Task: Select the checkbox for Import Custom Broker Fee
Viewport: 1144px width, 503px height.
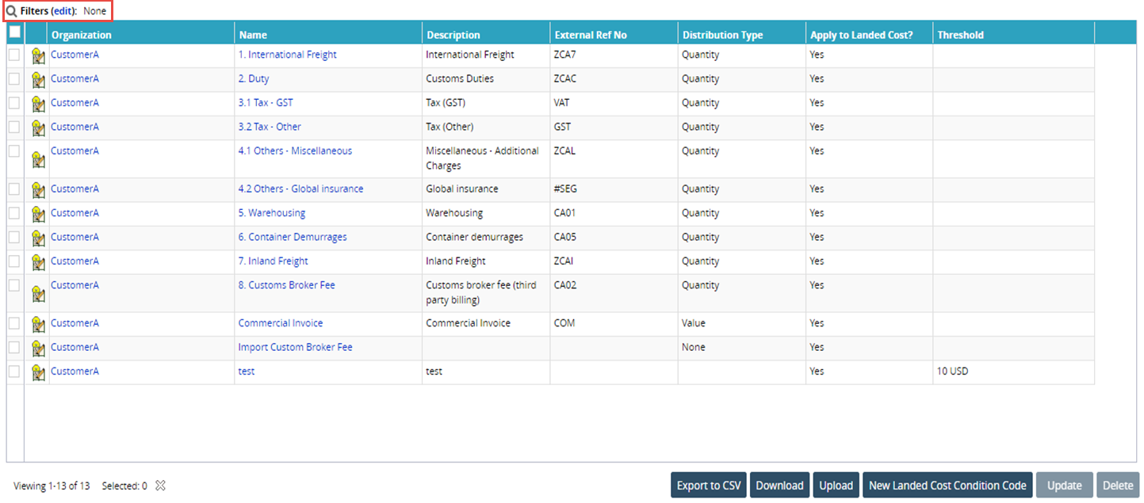Action: tap(14, 346)
